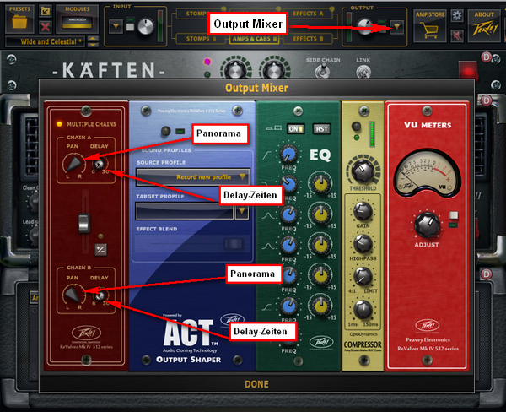Click the VU Meters Adjust knob
506x412 pixels.
[427, 225]
